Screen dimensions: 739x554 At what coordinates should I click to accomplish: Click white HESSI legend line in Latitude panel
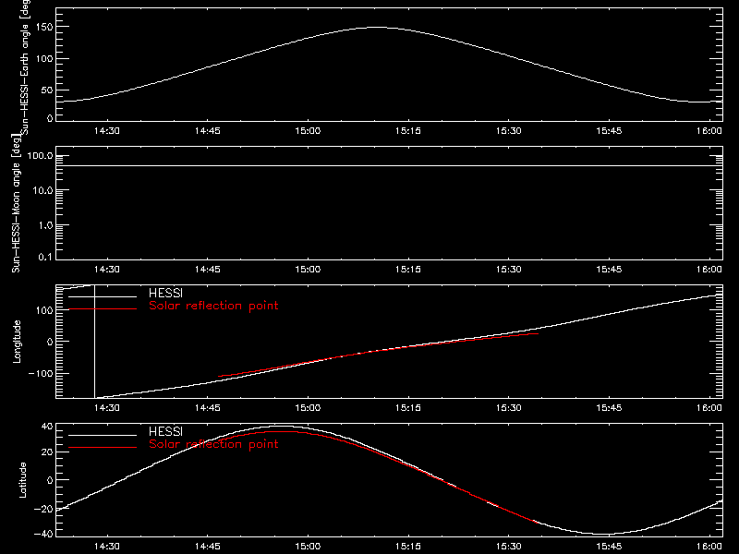coord(103,435)
